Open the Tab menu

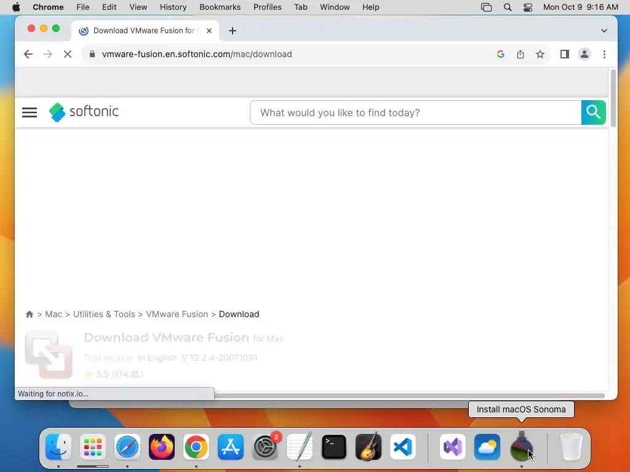300,7
